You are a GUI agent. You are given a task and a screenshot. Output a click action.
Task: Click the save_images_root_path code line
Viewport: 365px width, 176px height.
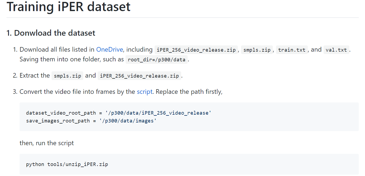[x=91, y=121]
